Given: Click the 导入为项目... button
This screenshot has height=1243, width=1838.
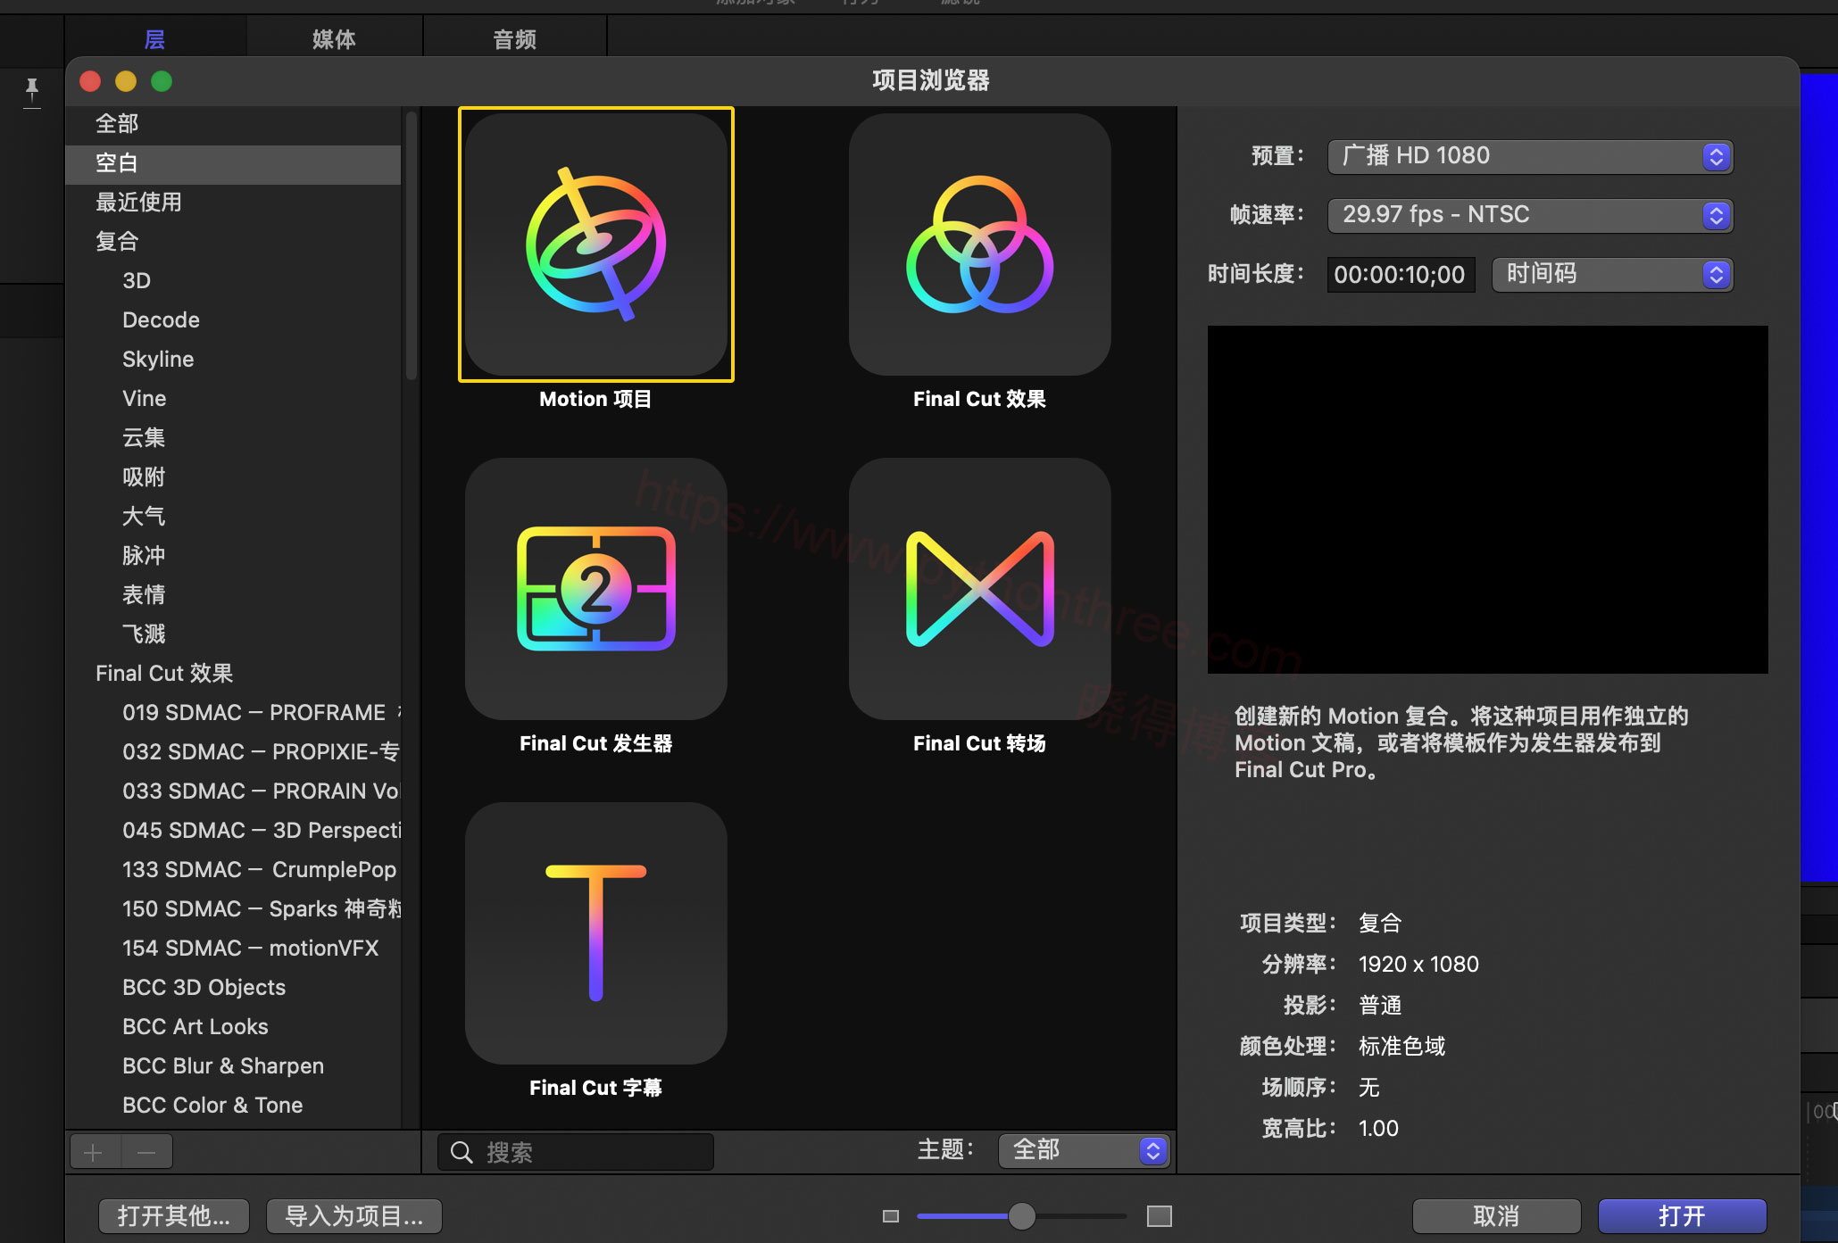Looking at the screenshot, I should 354,1216.
